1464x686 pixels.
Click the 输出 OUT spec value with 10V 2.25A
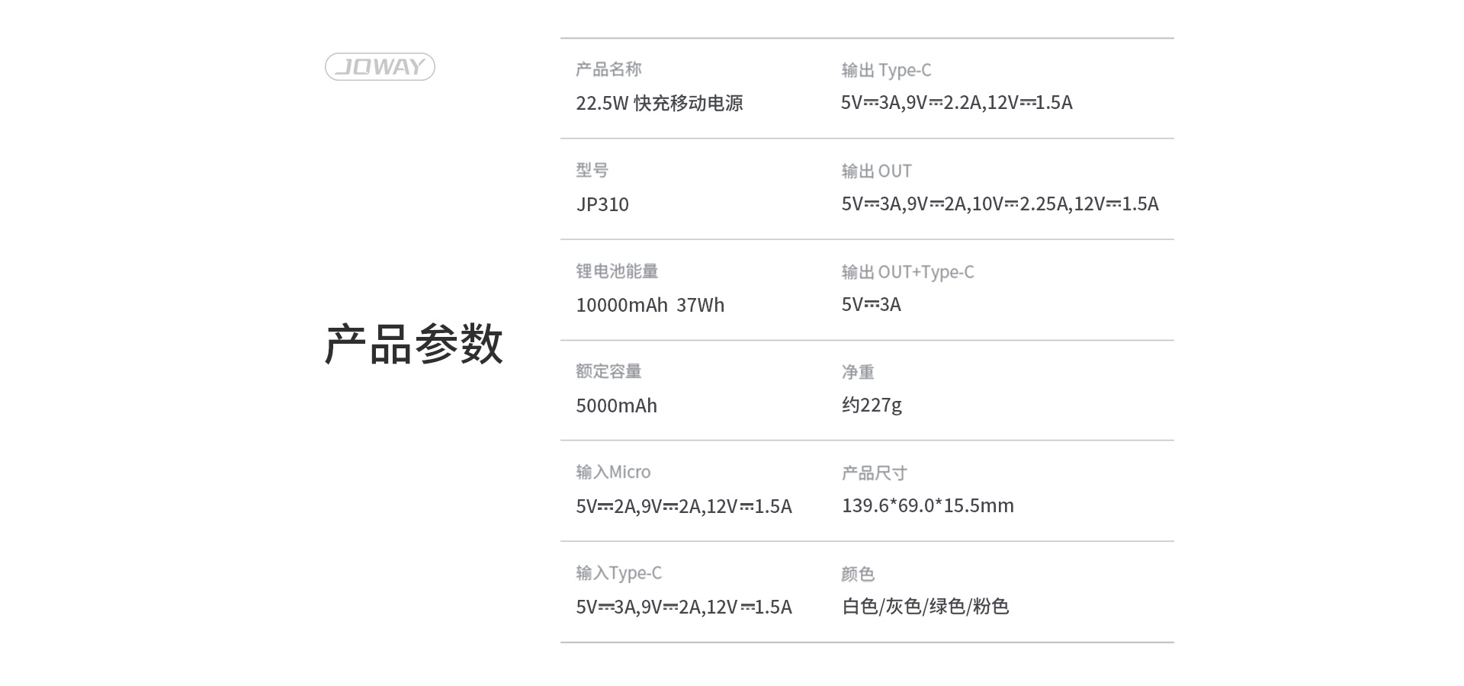point(1000,204)
